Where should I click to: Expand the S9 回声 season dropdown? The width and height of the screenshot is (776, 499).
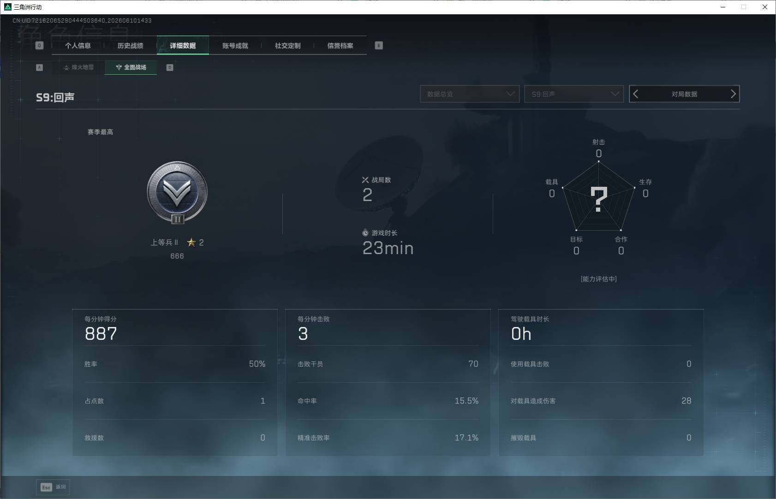pyautogui.click(x=574, y=94)
